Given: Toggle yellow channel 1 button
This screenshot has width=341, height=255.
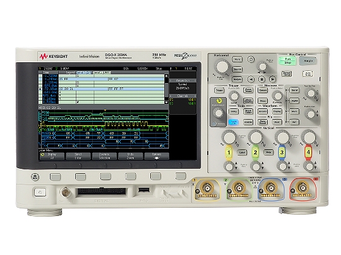Looking at the screenshot, I should coord(229,152).
